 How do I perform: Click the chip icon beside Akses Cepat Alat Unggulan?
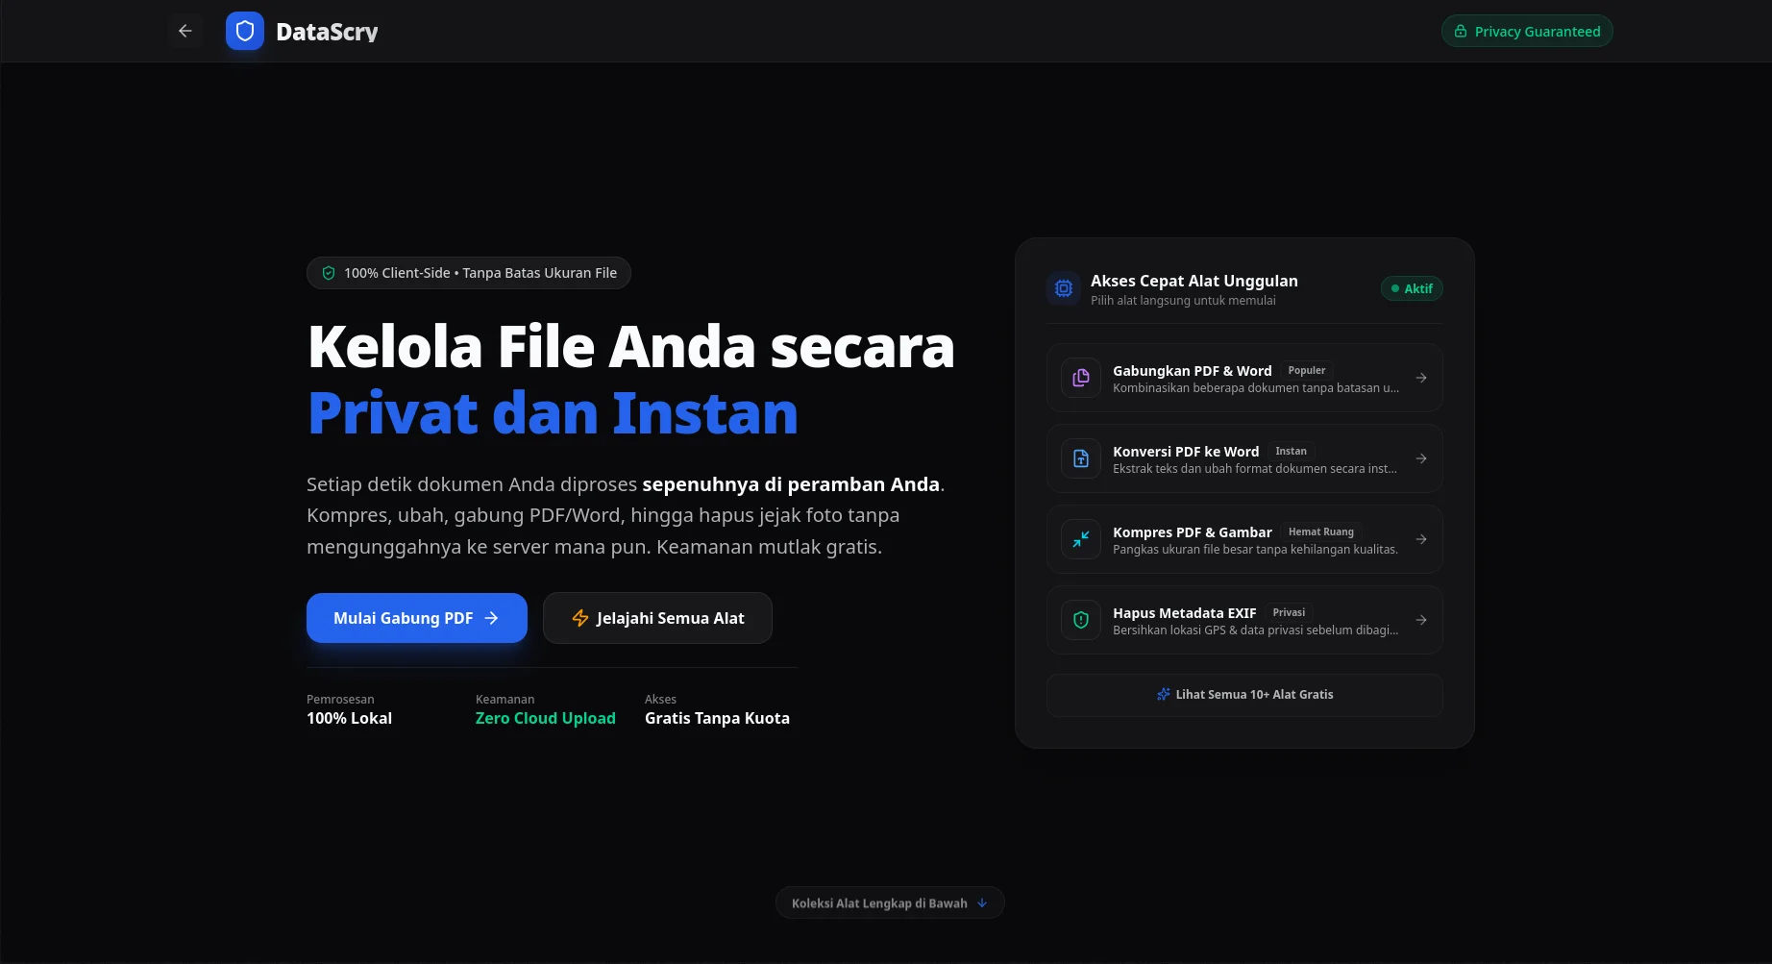pos(1064,288)
